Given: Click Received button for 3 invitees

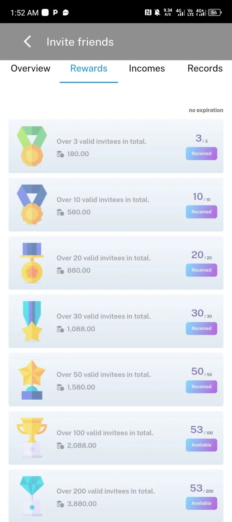Looking at the screenshot, I should pyautogui.click(x=201, y=154).
